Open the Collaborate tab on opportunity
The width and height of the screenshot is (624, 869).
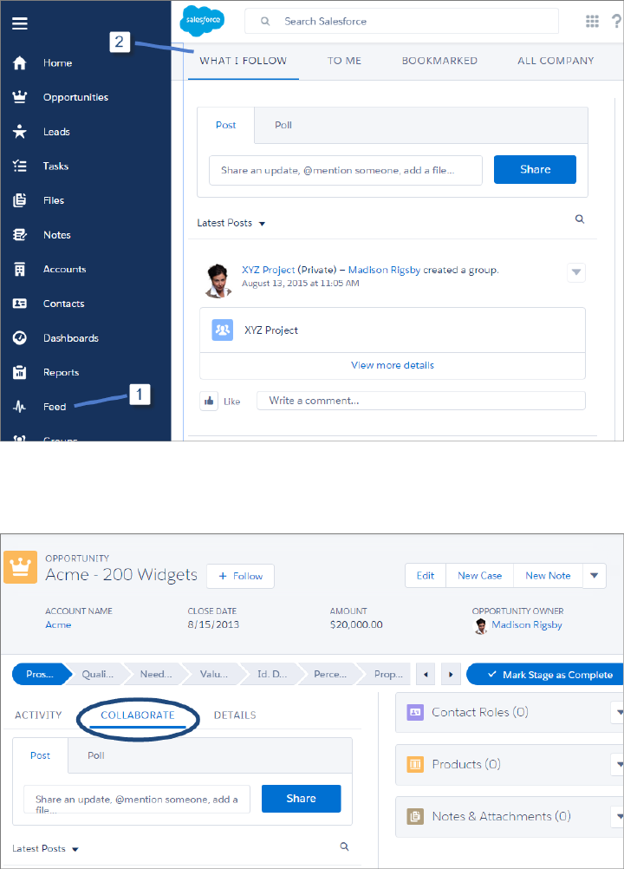pos(138,715)
